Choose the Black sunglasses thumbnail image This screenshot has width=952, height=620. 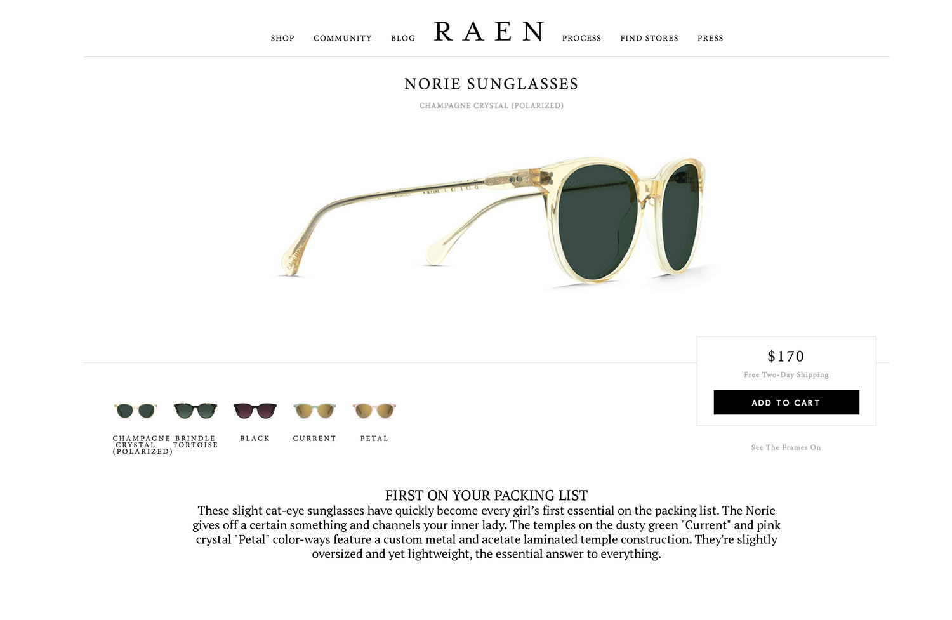[255, 411]
